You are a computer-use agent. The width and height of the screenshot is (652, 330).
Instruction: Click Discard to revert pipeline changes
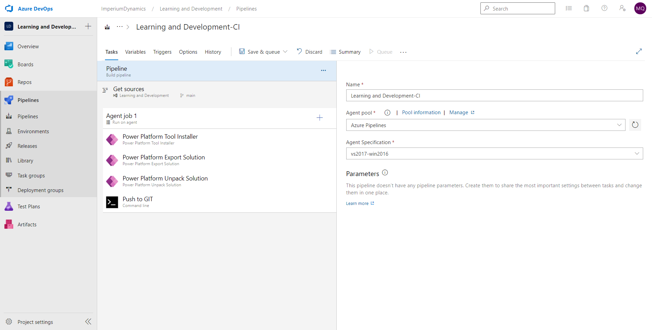coord(313,52)
